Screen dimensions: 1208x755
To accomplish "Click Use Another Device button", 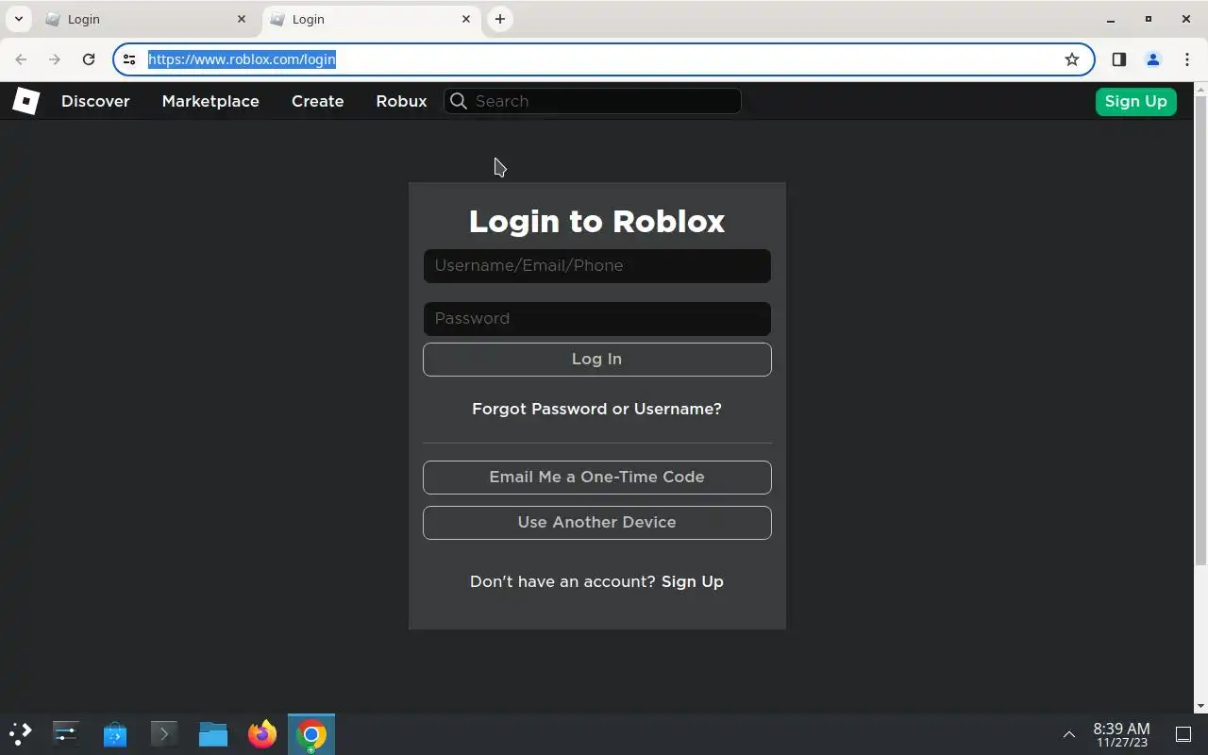I will point(596,522).
